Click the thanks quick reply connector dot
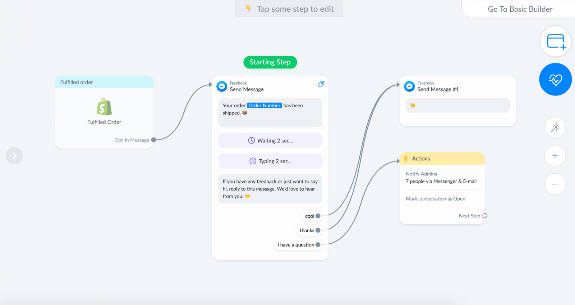Image resolution: width=575 pixels, height=305 pixels. click(x=318, y=230)
